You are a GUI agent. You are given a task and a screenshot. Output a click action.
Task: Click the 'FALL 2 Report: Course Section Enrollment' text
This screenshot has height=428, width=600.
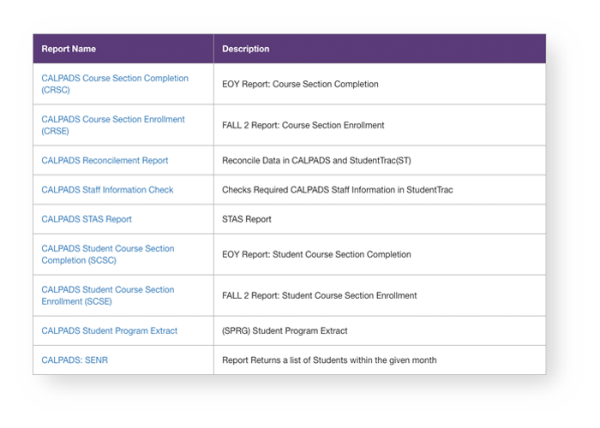[303, 125]
